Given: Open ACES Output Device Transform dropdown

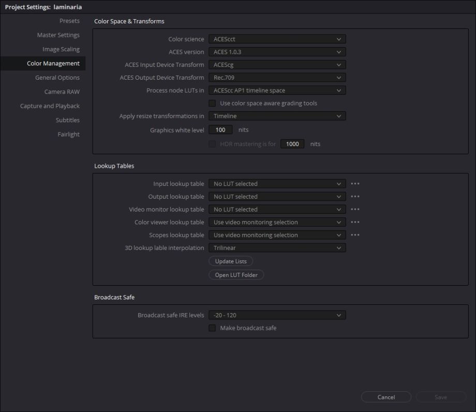Looking at the screenshot, I should pyautogui.click(x=277, y=78).
